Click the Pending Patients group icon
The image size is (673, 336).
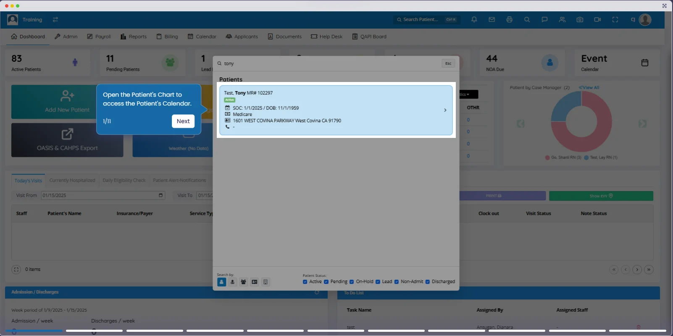click(170, 63)
